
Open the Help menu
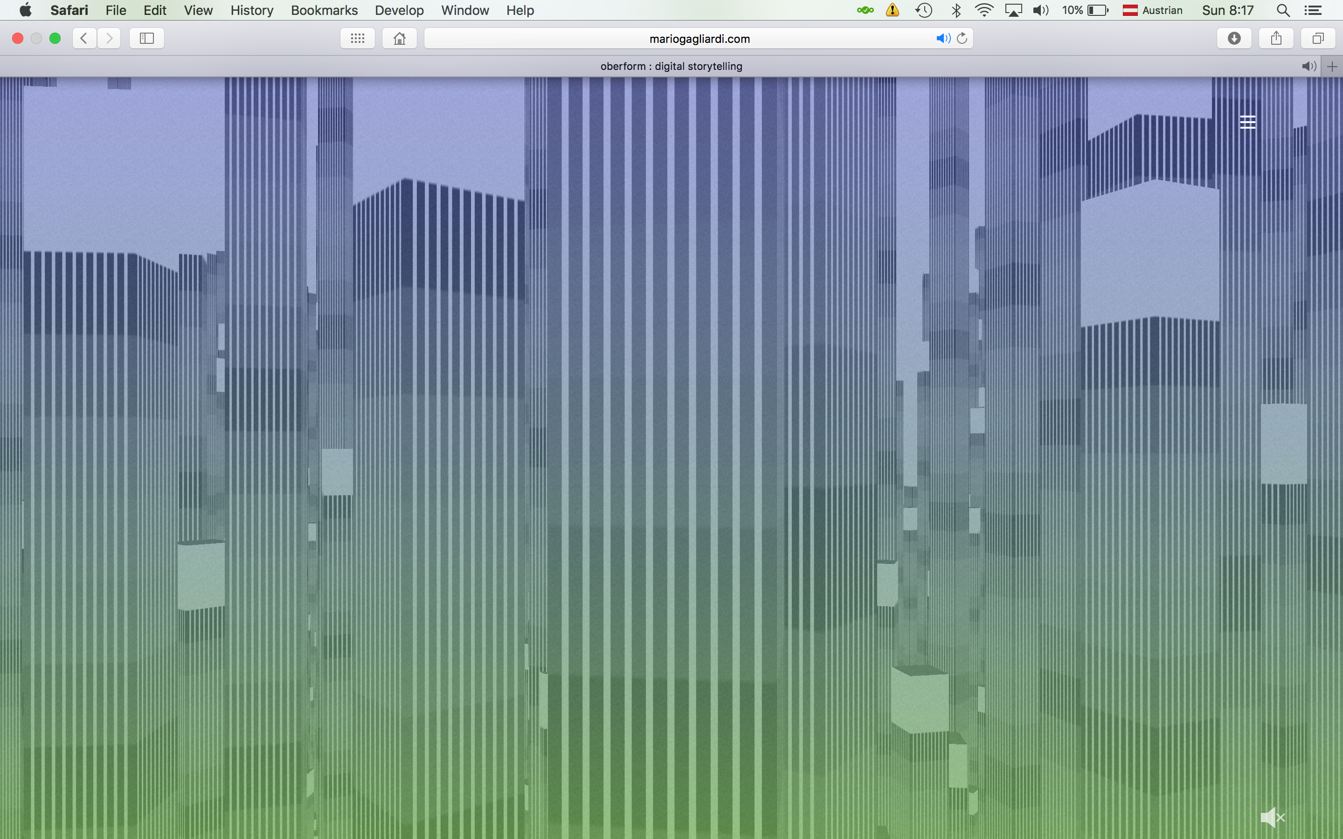520,10
